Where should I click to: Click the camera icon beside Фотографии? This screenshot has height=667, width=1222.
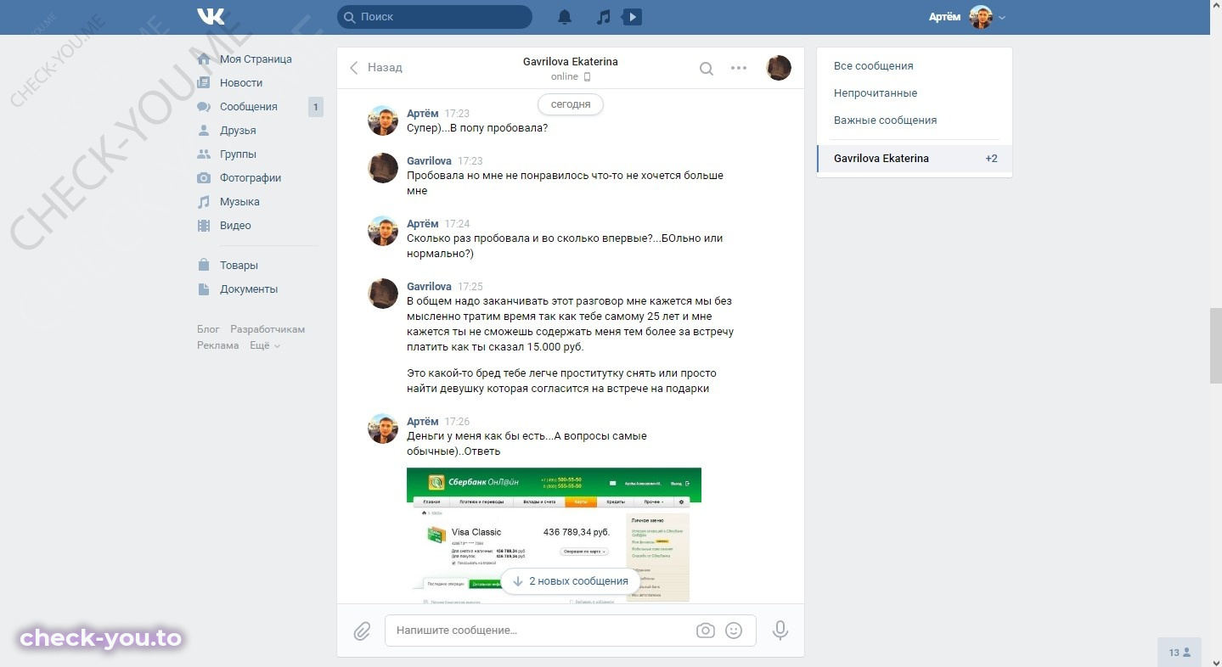click(x=204, y=178)
